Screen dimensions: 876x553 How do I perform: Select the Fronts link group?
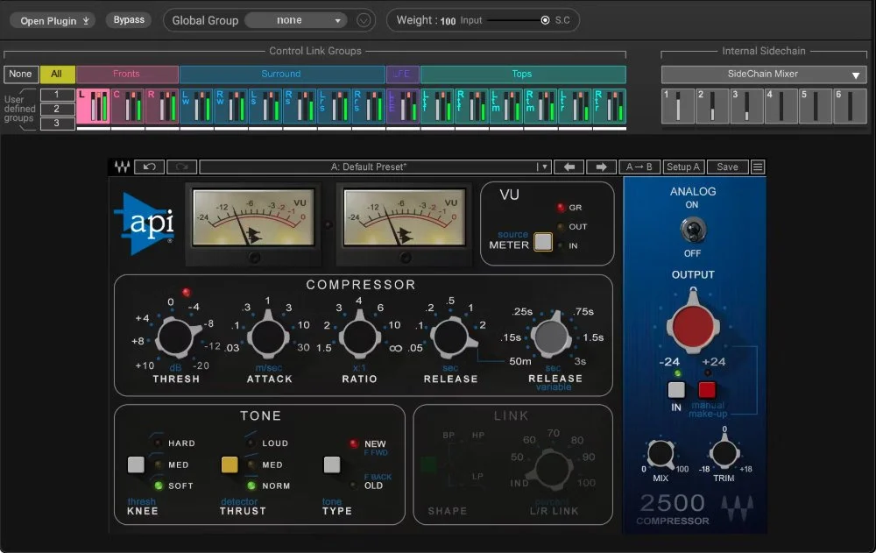pyautogui.click(x=127, y=74)
